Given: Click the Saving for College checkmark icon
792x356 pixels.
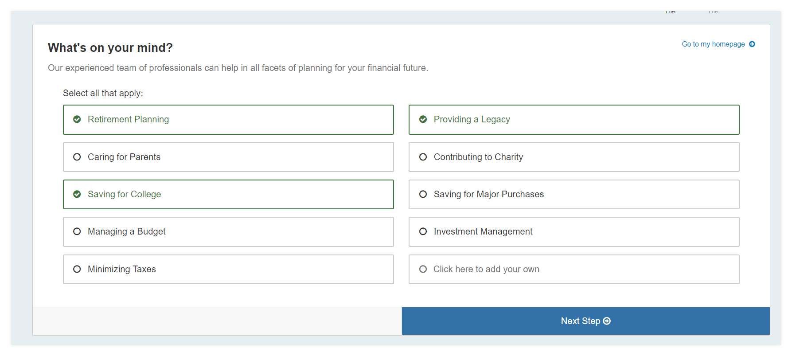Looking at the screenshot, I should pyautogui.click(x=77, y=194).
